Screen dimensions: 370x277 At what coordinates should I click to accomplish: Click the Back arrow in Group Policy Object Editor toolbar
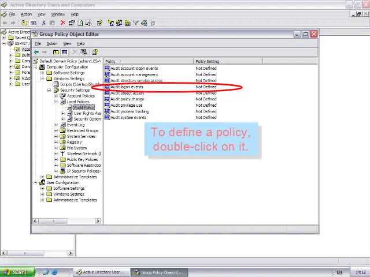click(36, 52)
